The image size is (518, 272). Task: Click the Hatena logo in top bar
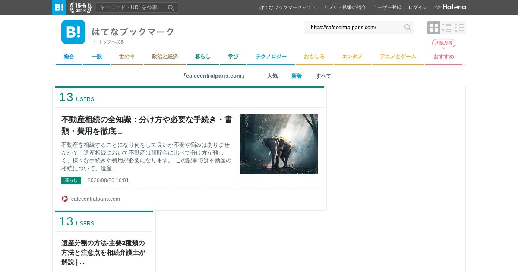coord(450,7)
